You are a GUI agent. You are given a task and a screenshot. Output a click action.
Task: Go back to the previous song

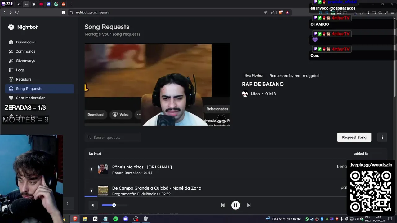223,205
